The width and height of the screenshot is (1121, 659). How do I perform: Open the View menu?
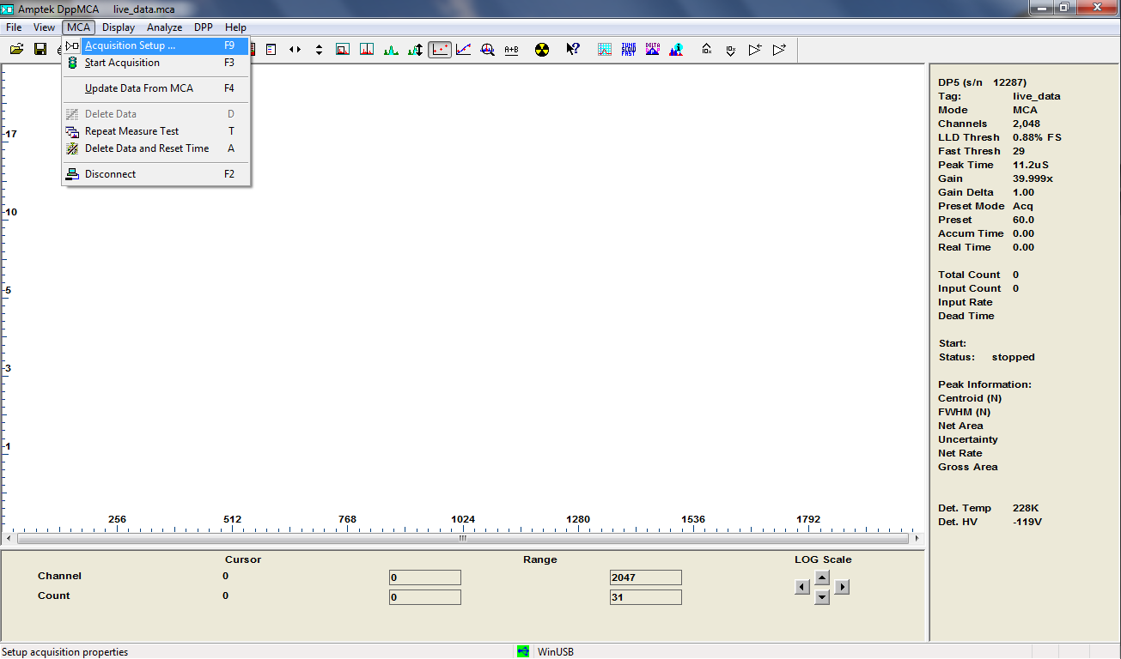click(x=44, y=27)
